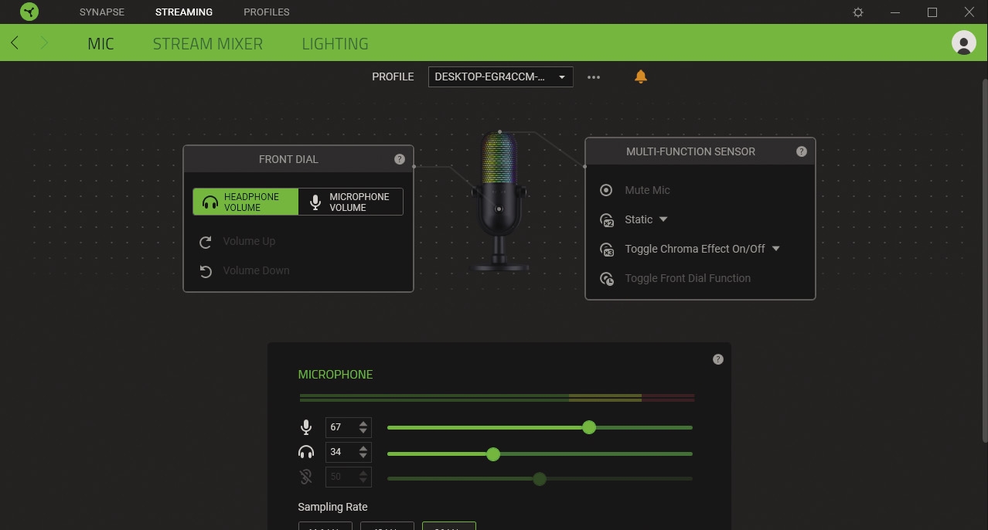The height and width of the screenshot is (530, 988).
Task: Increase headphone volume stepper up
Action: pos(363,448)
